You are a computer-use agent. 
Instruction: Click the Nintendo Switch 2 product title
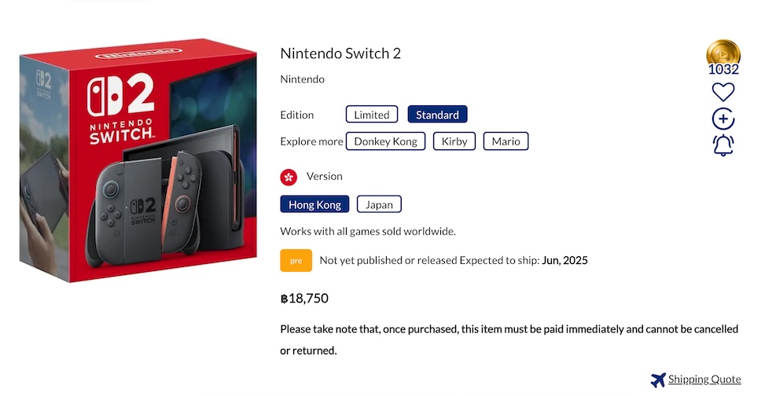(340, 53)
